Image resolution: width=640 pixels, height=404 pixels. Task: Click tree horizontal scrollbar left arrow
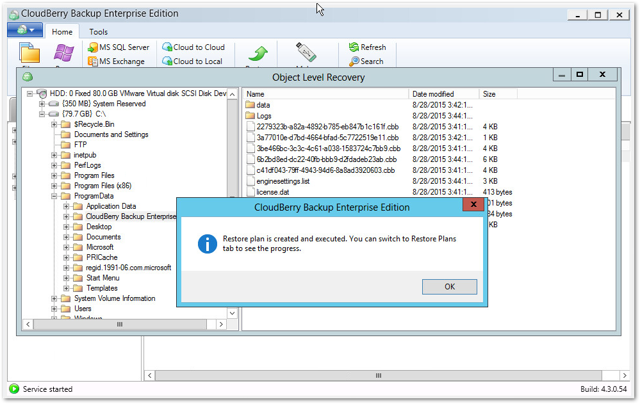(28, 325)
